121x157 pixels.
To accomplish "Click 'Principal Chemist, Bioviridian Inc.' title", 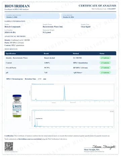I will click(94, 152).
